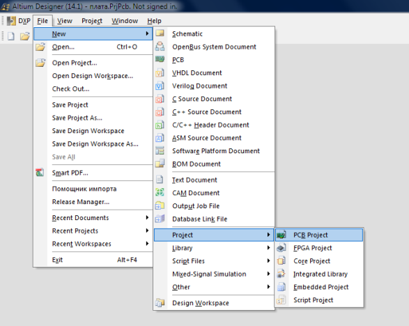409x326 pixels.
Task: Choose Open Design Workspace option
Action: coord(93,76)
